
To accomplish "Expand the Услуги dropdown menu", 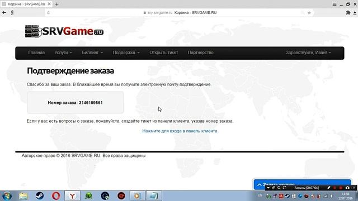I will 63,52.
